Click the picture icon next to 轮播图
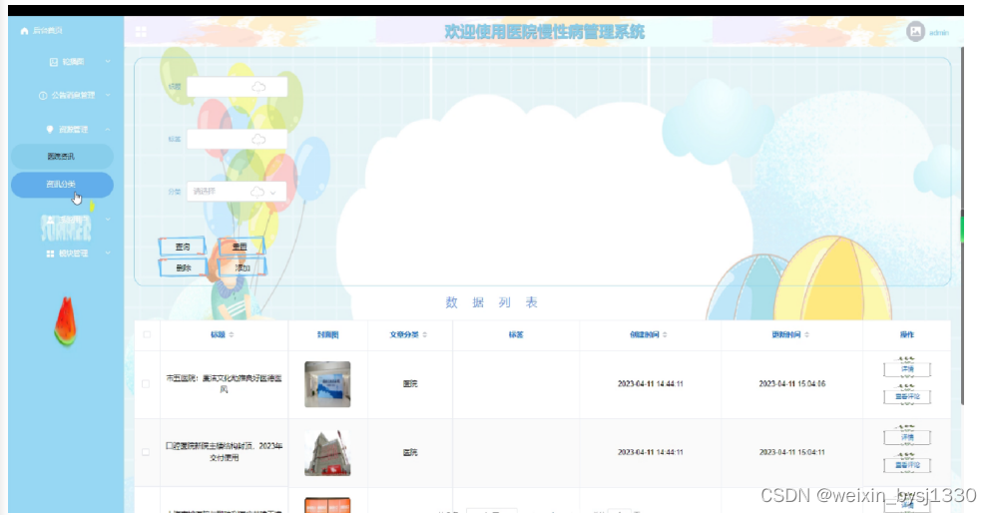 tap(54, 62)
